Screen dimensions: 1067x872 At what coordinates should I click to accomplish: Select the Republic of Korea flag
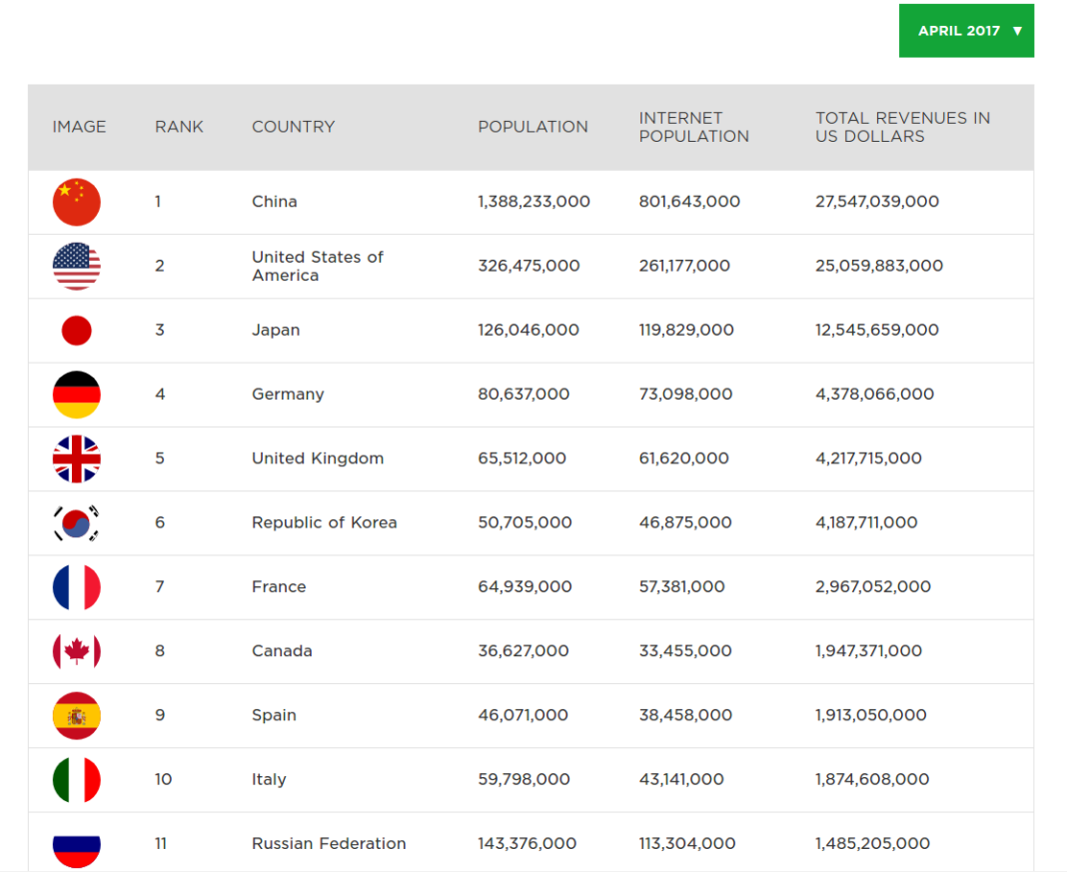point(76,523)
